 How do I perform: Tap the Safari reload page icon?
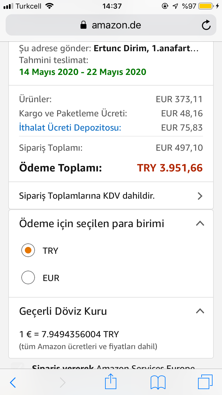pos(206,25)
